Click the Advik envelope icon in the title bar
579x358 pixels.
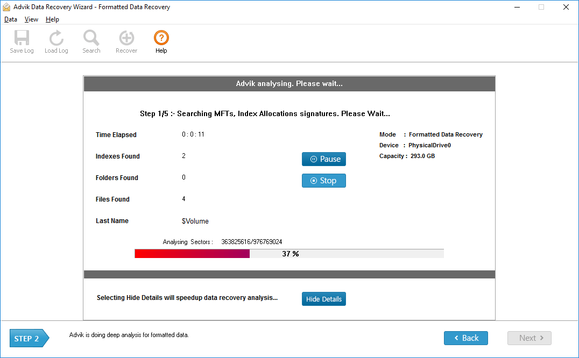6,7
